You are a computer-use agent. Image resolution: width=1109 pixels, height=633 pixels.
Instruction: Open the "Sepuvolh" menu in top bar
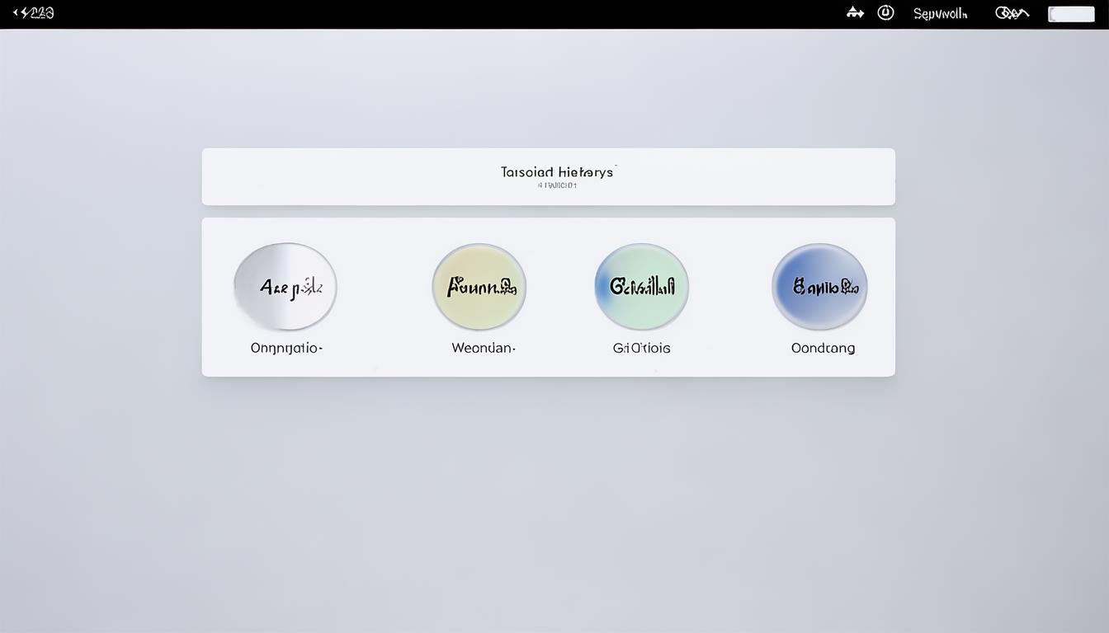(x=940, y=13)
